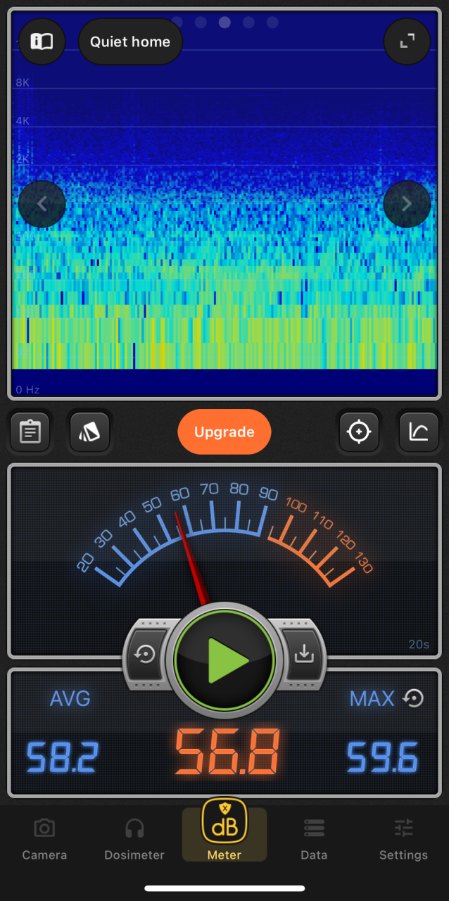The height and width of the screenshot is (901, 449).
Task: Reset the MAX value
Action: [414, 698]
